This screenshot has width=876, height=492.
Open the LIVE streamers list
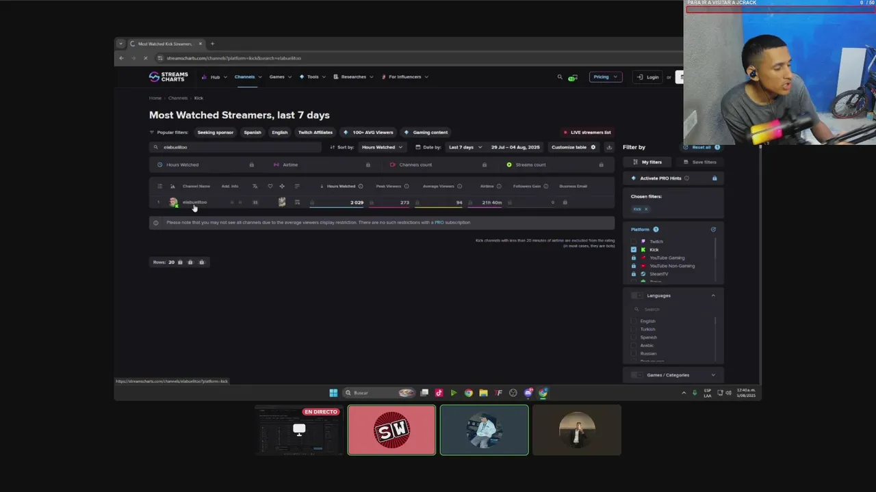click(x=587, y=133)
